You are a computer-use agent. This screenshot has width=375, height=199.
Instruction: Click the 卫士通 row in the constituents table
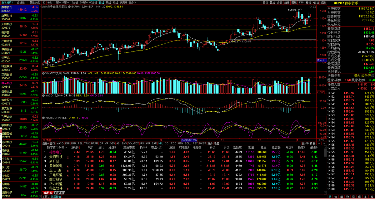click(x=183, y=170)
